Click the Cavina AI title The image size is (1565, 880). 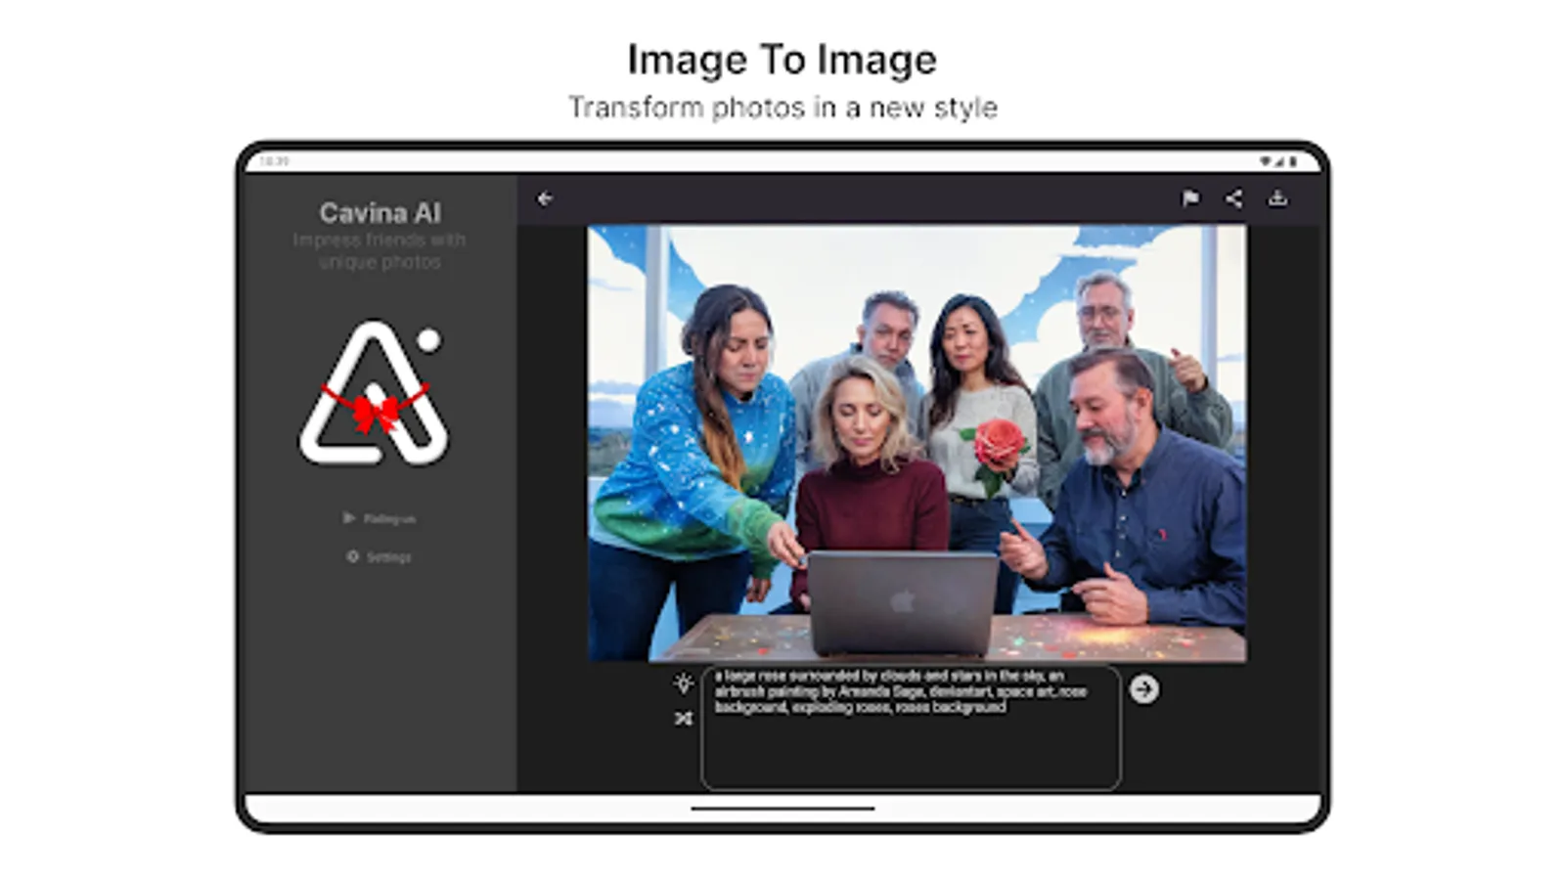click(x=380, y=212)
